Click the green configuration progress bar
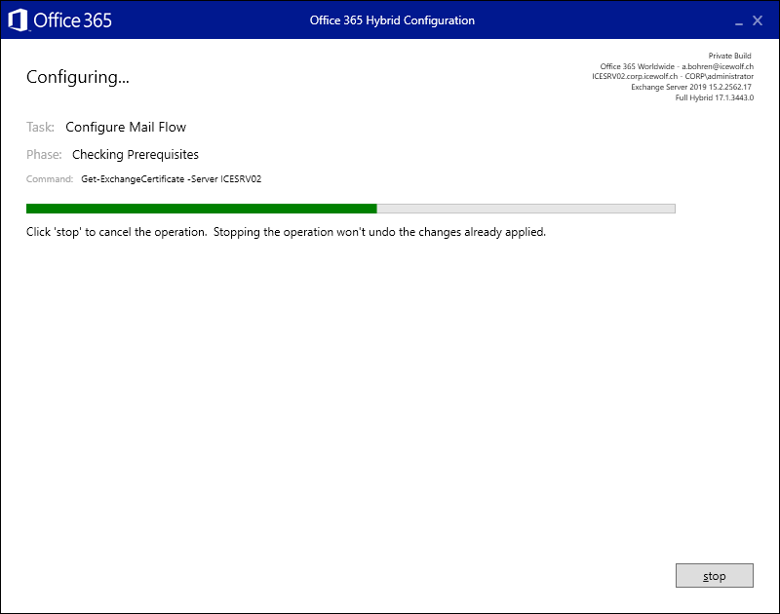The height and width of the screenshot is (614, 780). 351,209
